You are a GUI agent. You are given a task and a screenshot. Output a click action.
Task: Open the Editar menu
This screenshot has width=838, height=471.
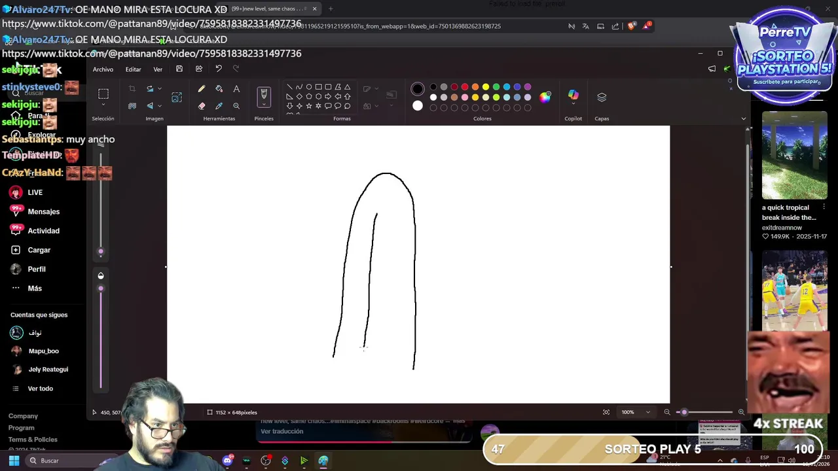[x=134, y=69]
